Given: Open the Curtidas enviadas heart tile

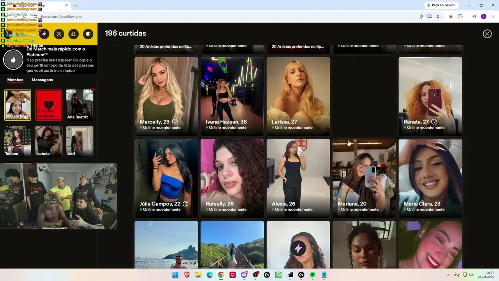Looking at the screenshot, I should pyautogui.click(x=49, y=105).
